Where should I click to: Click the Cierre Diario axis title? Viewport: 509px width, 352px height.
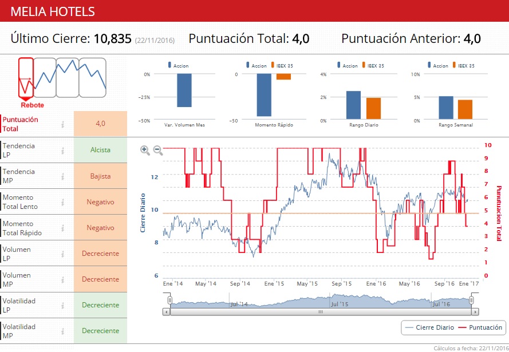[143, 213]
